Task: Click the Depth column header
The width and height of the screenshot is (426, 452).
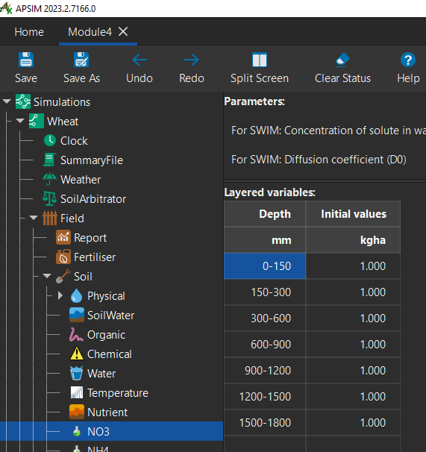Action: pos(265,214)
